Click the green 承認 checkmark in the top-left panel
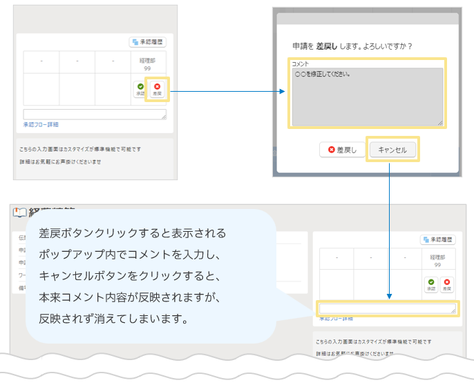The width and height of the screenshot is (474, 387). (x=140, y=89)
